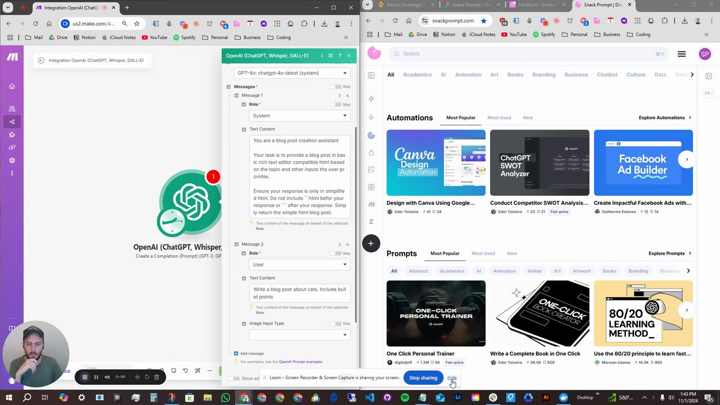Remove Message 2 from the messages list

point(347,245)
